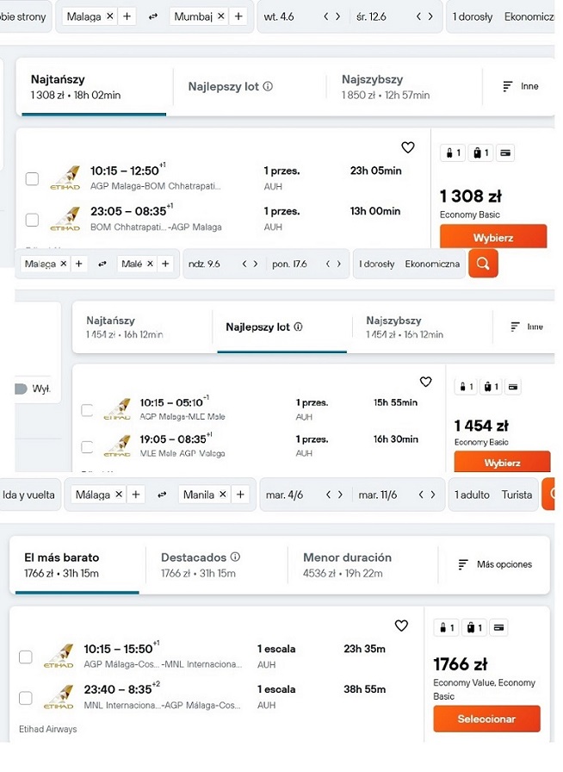This screenshot has height=772, width=563.
Task: Add another origin next to Málaga plus icon
Action: (136, 495)
